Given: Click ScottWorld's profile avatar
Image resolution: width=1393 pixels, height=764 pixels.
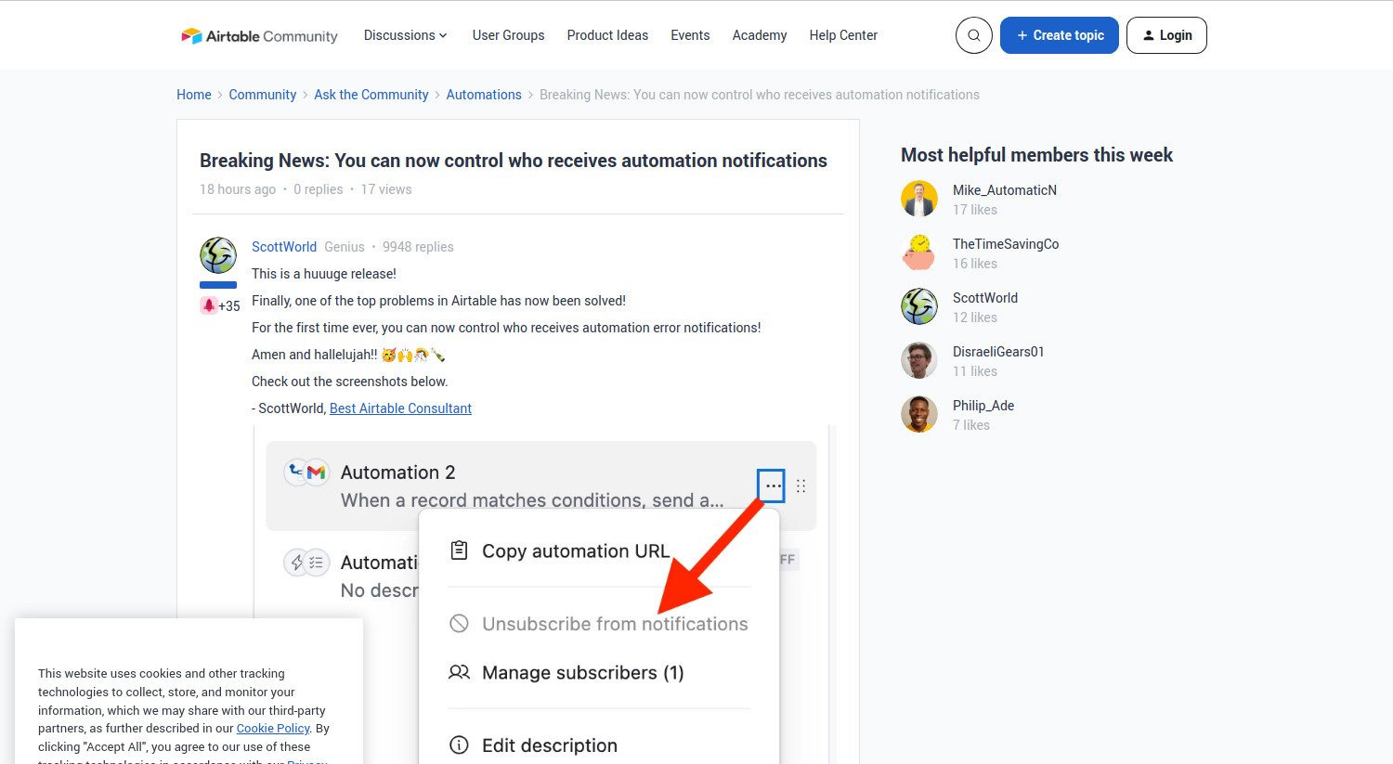Looking at the screenshot, I should 217,254.
